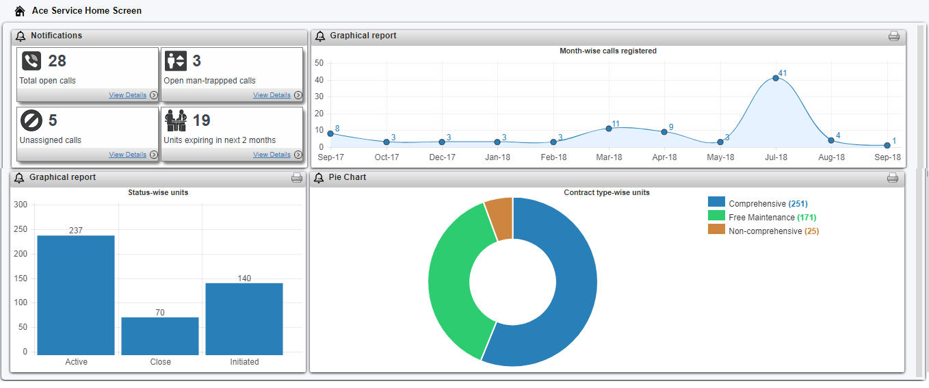
Task: Print the status-wise units bar chart
Action: (x=297, y=178)
